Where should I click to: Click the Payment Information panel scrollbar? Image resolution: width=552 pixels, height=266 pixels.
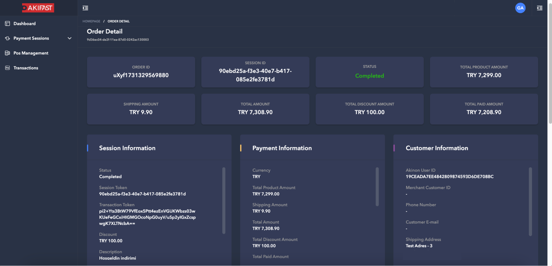[377, 187]
